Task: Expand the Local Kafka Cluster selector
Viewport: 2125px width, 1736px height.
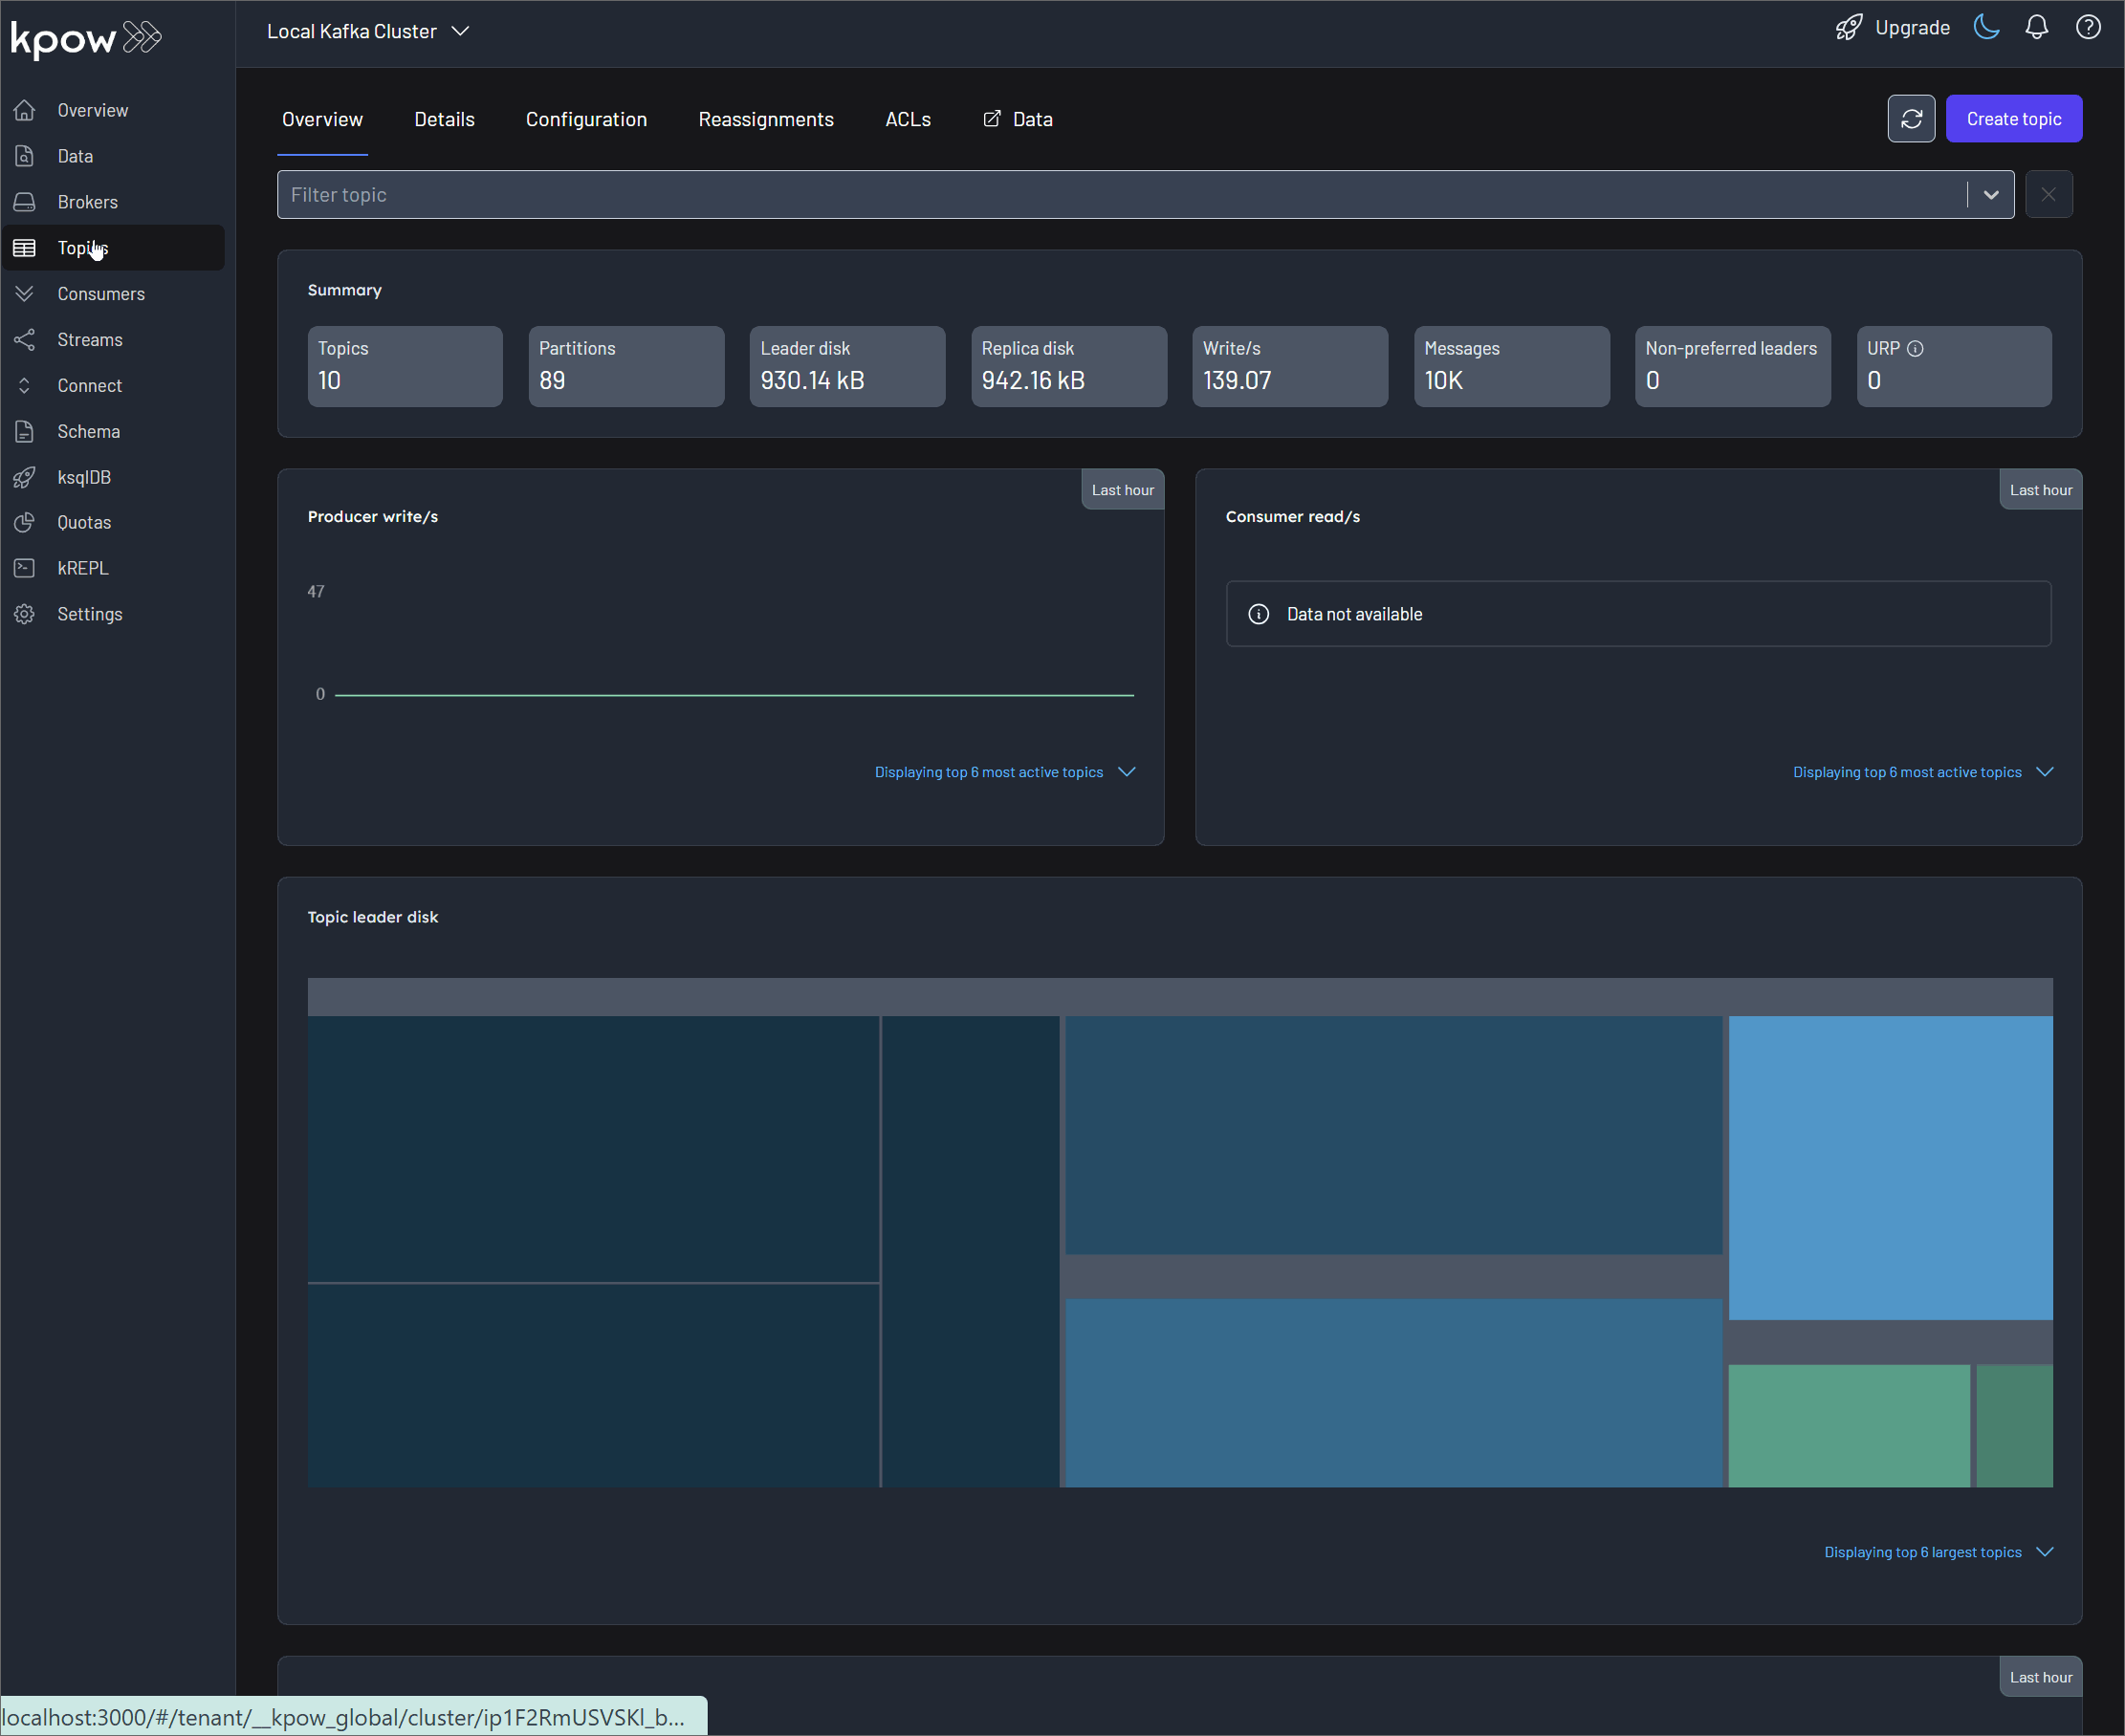Action: [x=368, y=32]
